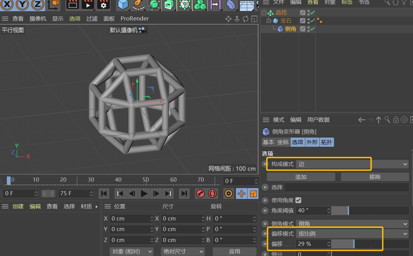Open 倒角模式 dropdown
413x256 pixels.
352,224
